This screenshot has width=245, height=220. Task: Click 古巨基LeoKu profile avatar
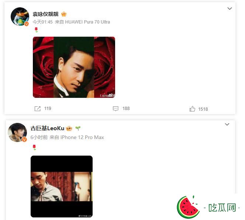[17, 132]
